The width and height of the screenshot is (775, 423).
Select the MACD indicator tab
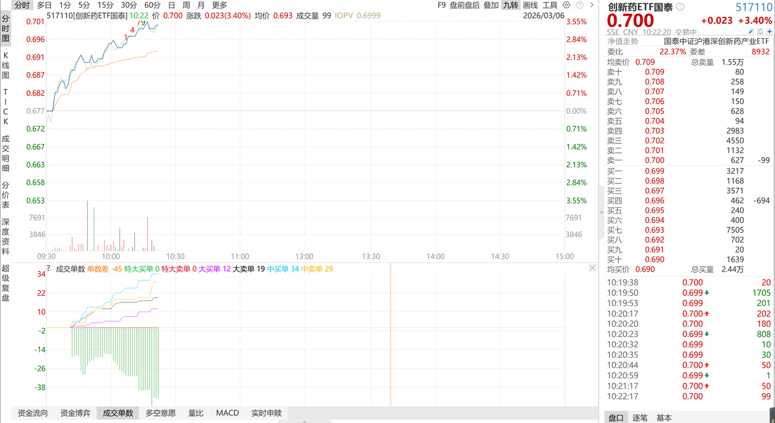pos(227,413)
